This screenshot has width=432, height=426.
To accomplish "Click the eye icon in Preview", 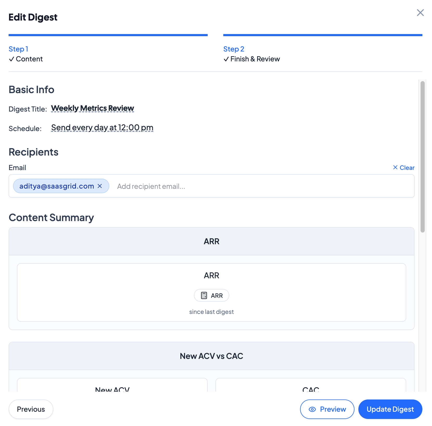I will click(x=312, y=409).
